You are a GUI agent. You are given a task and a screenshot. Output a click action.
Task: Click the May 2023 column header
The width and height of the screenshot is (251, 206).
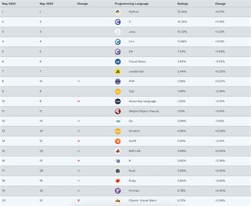pyautogui.click(x=9, y=4)
